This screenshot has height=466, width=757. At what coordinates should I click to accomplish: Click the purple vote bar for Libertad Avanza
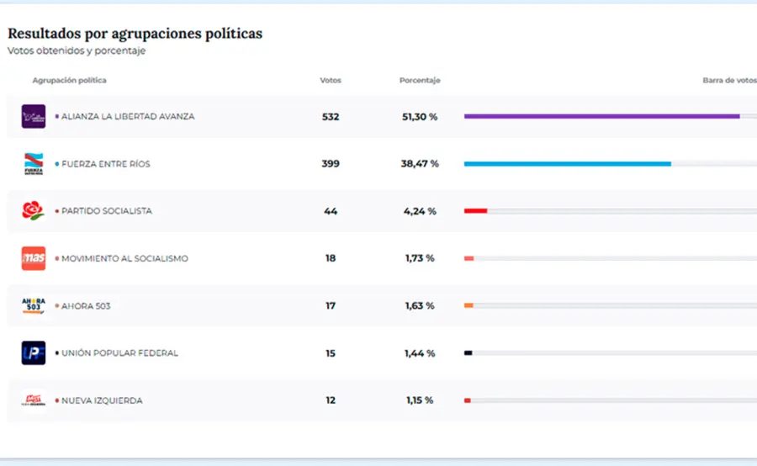coord(601,116)
